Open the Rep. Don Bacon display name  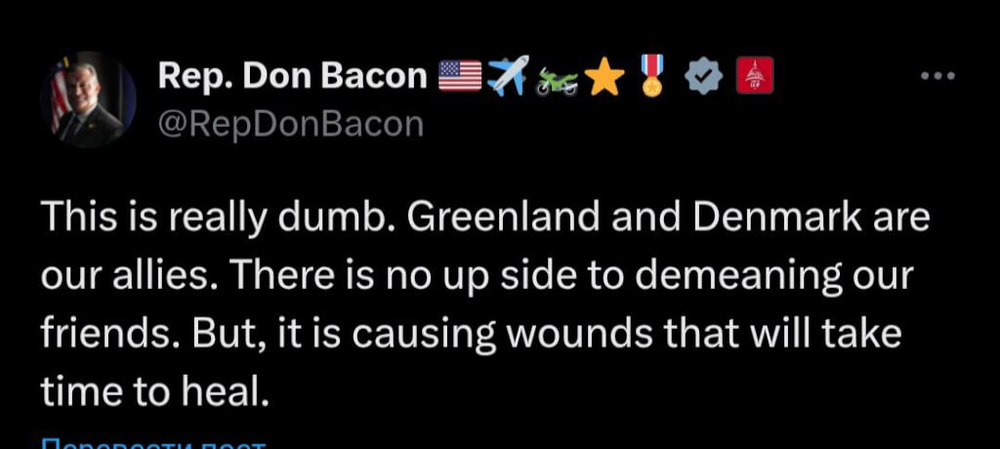[x=293, y=76]
